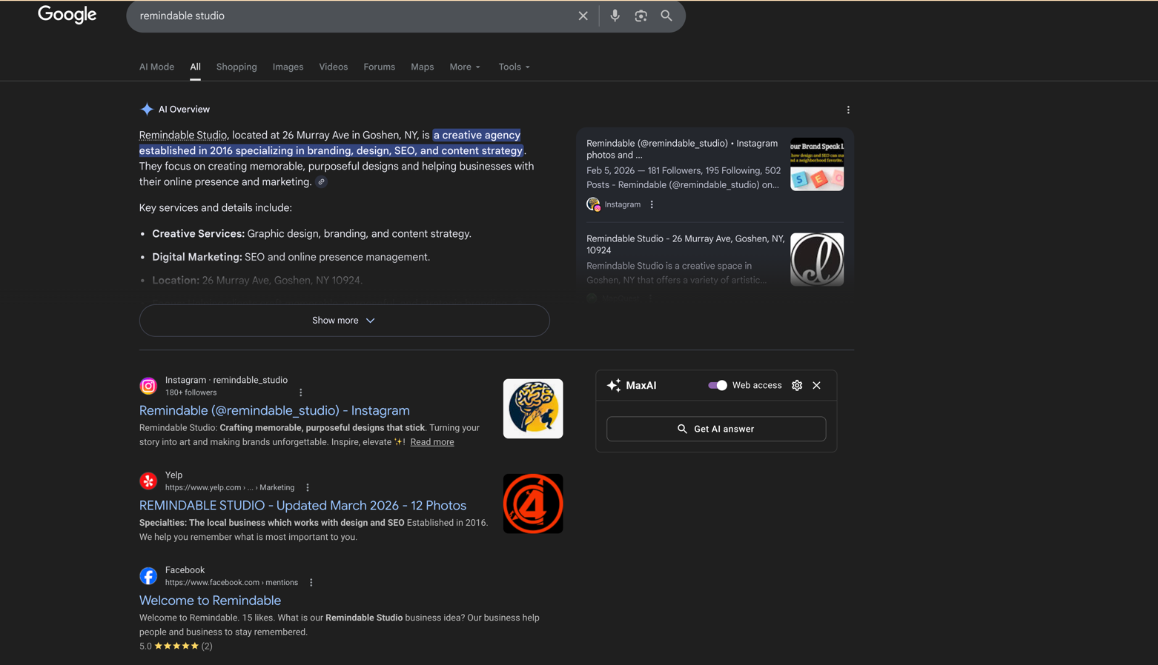Click the Google logo
This screenshot has height=665, width=1158.
(x=67, y=15)
